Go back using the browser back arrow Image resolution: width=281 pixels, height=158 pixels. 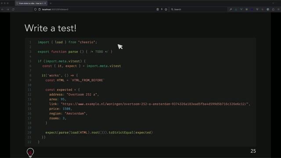tap(3, 9)
